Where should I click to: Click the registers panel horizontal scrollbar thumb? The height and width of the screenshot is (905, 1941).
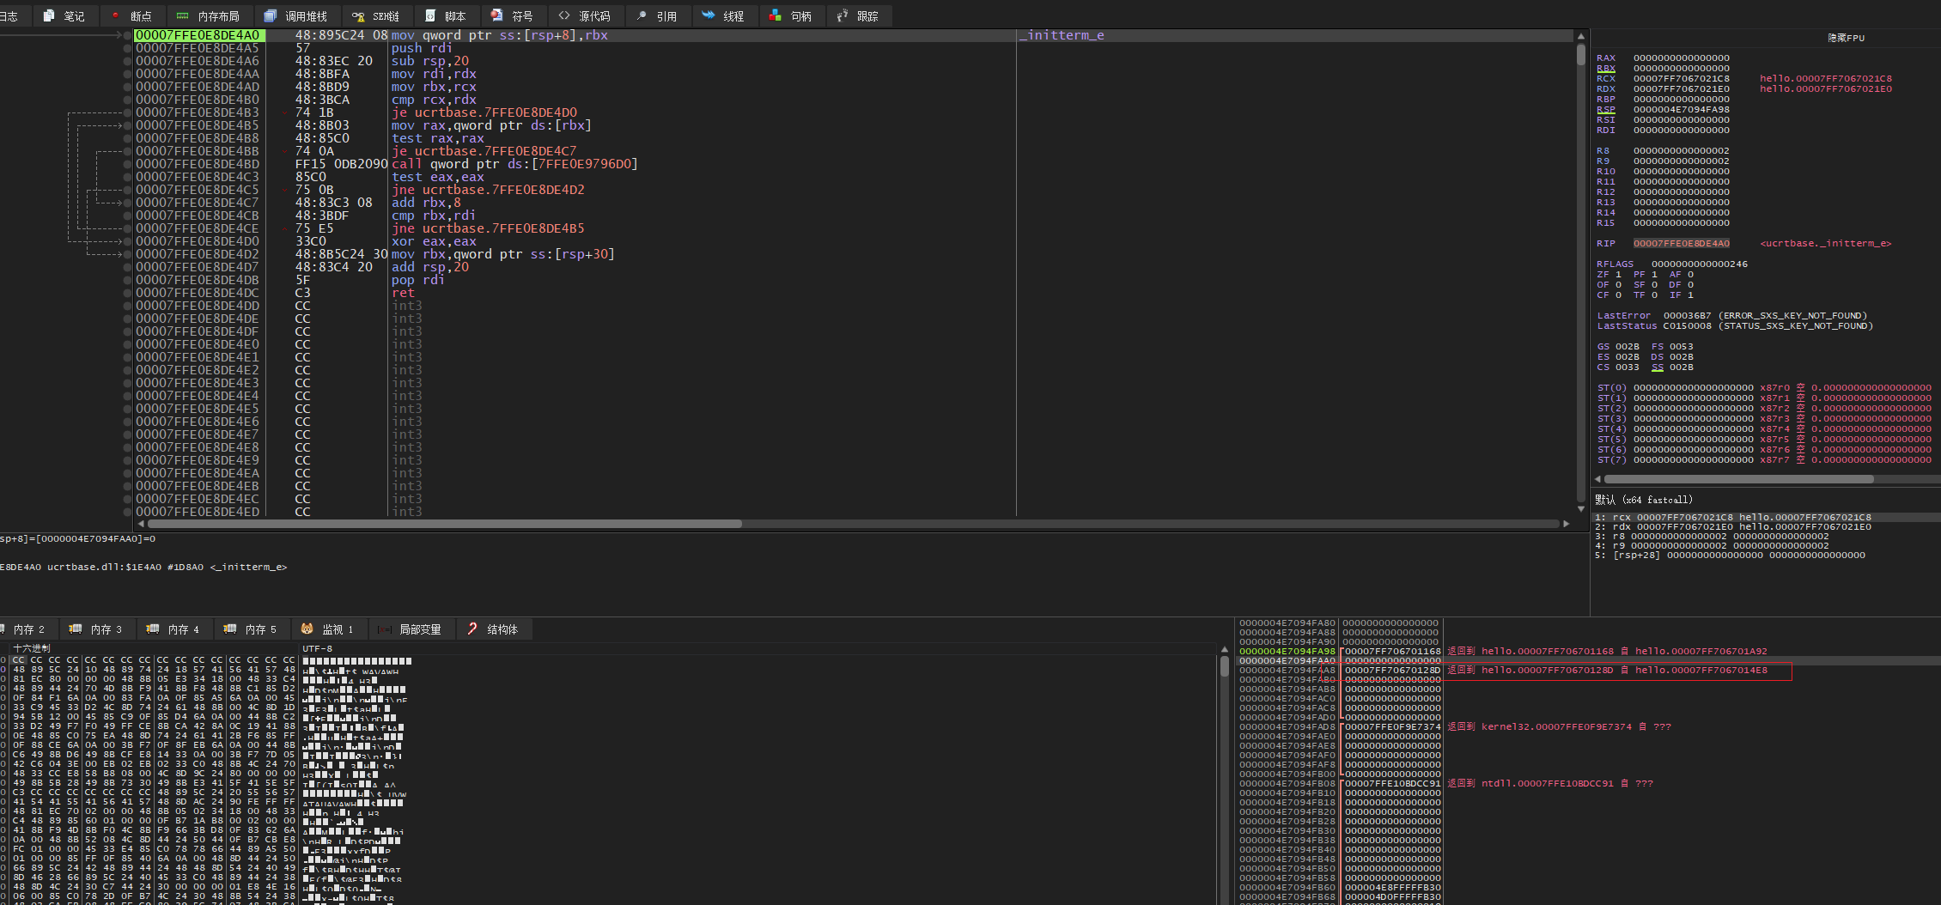1738,479
